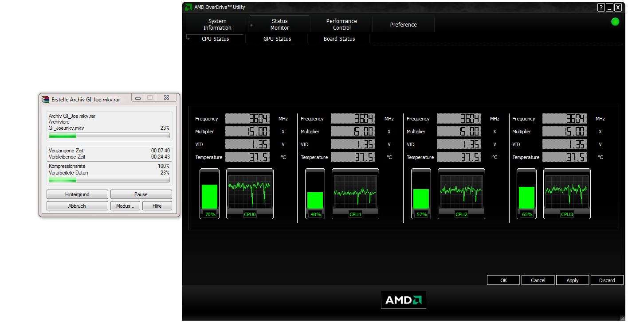Select the CPU Status sub-tab

pyautogui.click(x=215, y=39)
